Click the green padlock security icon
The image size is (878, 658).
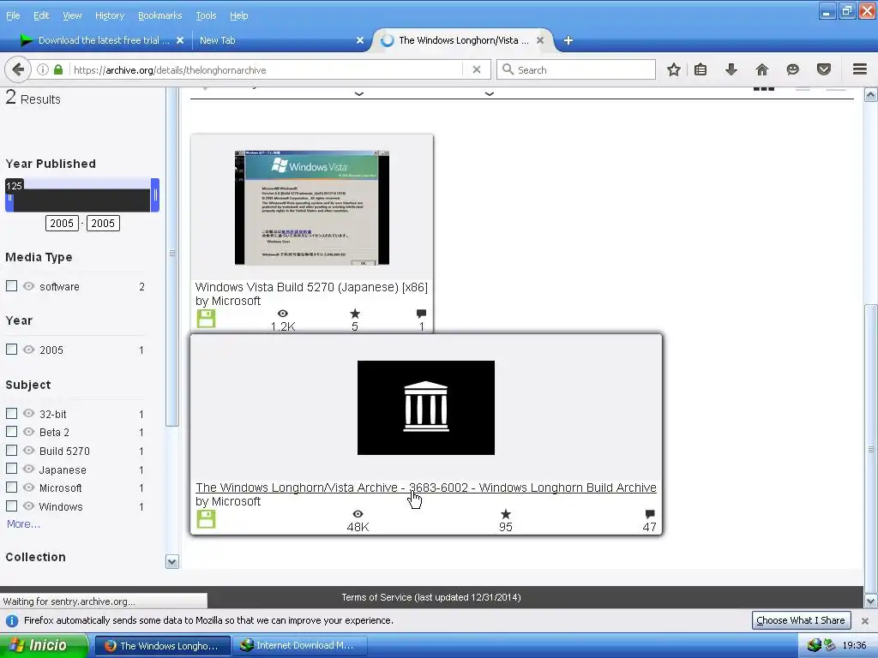click(58, 69)
